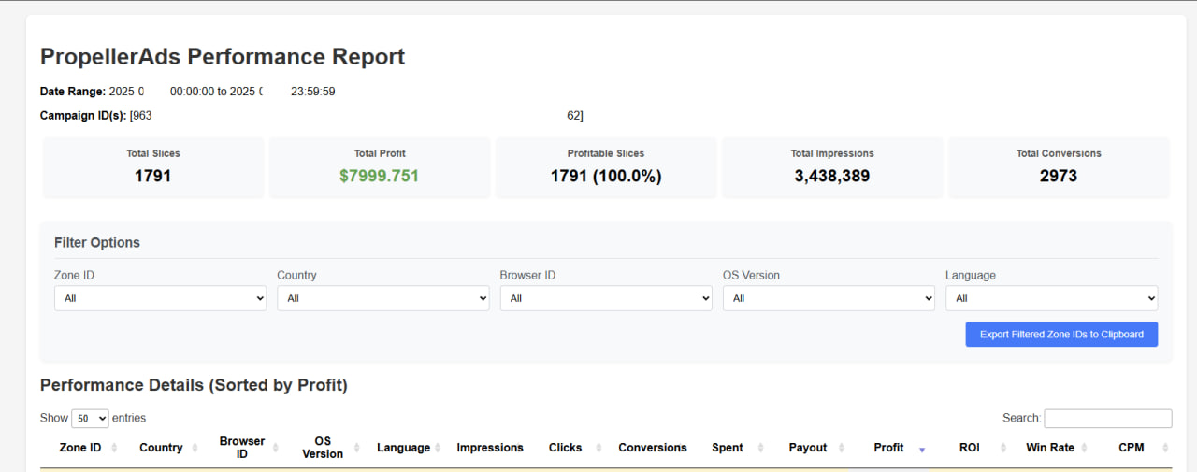Screen dimensions: 1197x472
Task: Click the Profit column descending sort arrow
Action: coord(922,451)
